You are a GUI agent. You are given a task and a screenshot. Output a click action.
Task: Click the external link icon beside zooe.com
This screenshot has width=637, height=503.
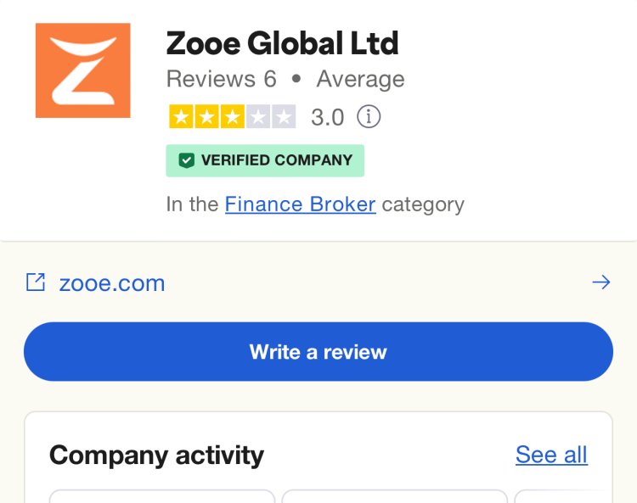coord(36,282)
